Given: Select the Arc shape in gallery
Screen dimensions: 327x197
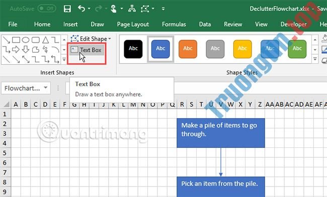Looking at the screenshot, I should (55, 50).
